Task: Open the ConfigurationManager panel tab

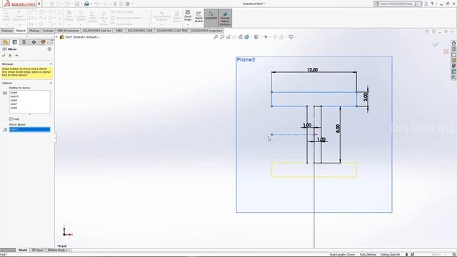Action: (x=24, y=42)
